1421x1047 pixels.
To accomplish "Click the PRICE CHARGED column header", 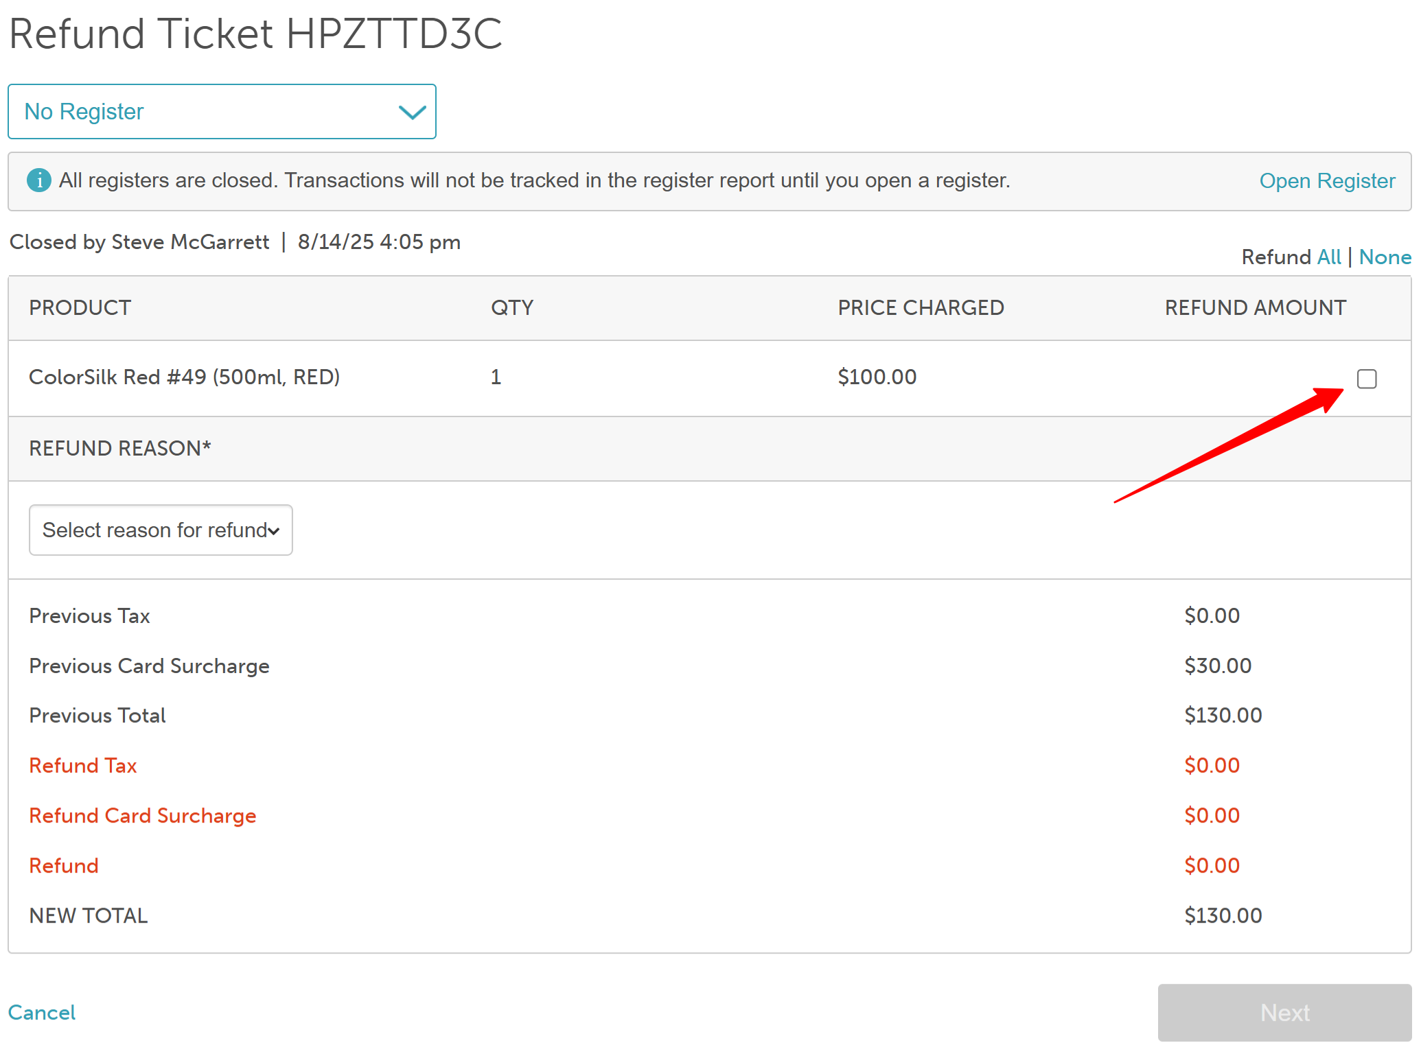I will click(x=920, y=308).
